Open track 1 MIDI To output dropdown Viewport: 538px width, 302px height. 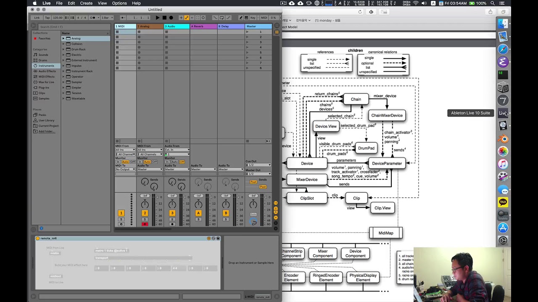[x=125, y=169]
